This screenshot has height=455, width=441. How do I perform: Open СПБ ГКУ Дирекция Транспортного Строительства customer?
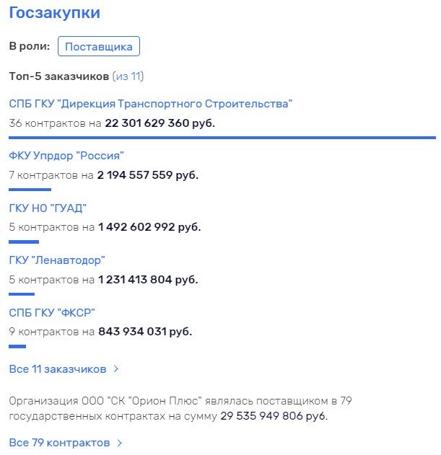pyautogui.click(x=150, y=104)
